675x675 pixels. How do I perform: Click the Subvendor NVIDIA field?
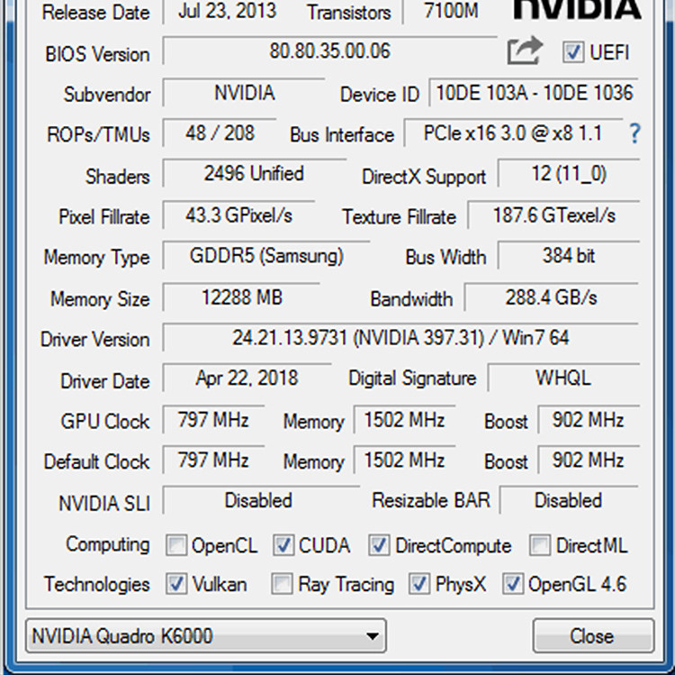244,93
